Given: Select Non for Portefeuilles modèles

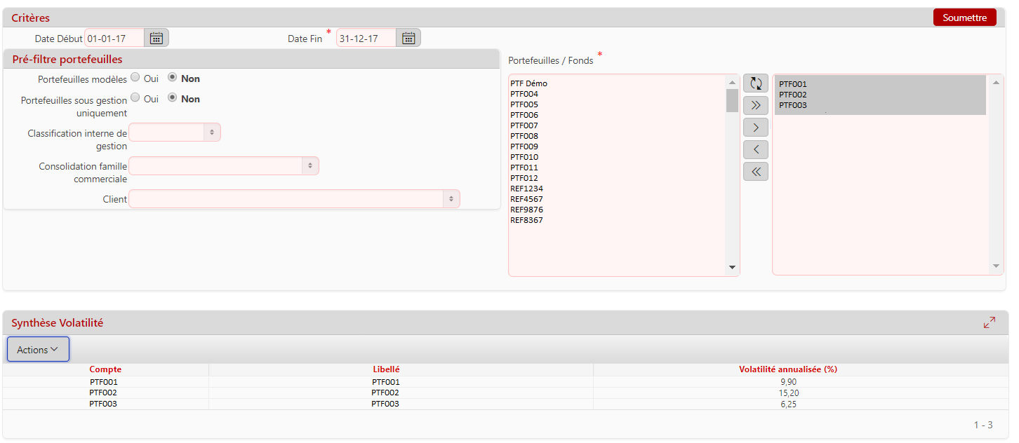Looking at the screenshot, I should coord(172,78).
